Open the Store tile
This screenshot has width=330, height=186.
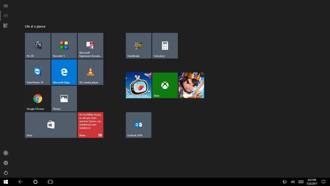click(51, 125)
